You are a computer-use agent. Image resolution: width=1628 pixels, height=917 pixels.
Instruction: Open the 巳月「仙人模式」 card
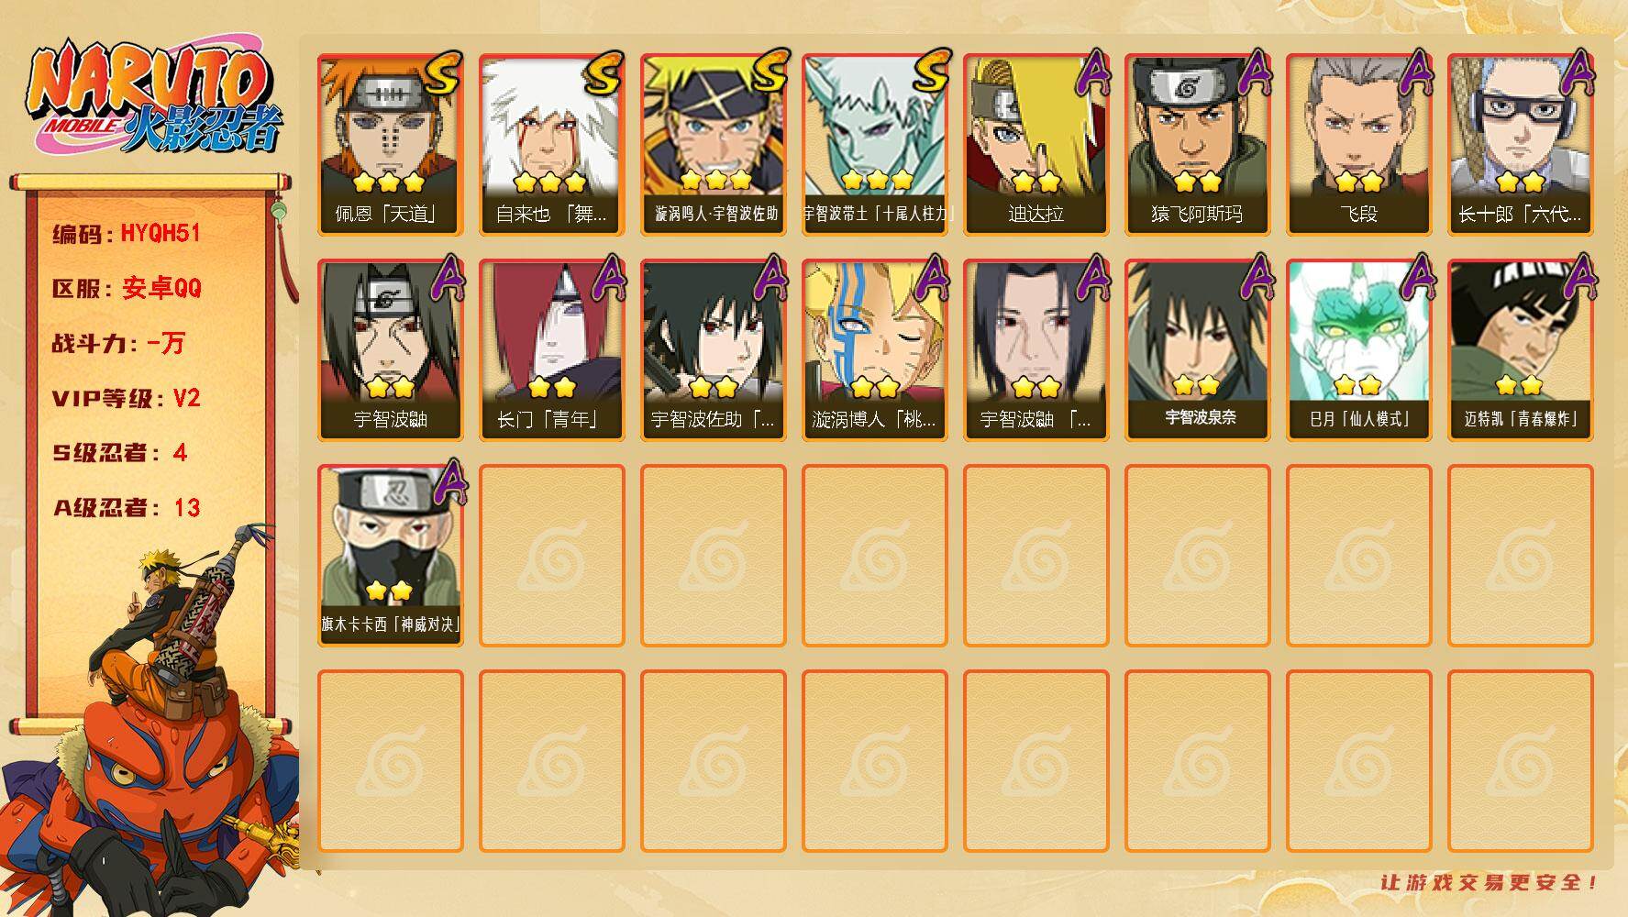[x=1358, y=350]
